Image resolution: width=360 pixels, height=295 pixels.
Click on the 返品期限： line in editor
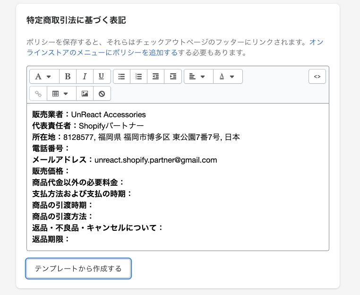[51, 239]
